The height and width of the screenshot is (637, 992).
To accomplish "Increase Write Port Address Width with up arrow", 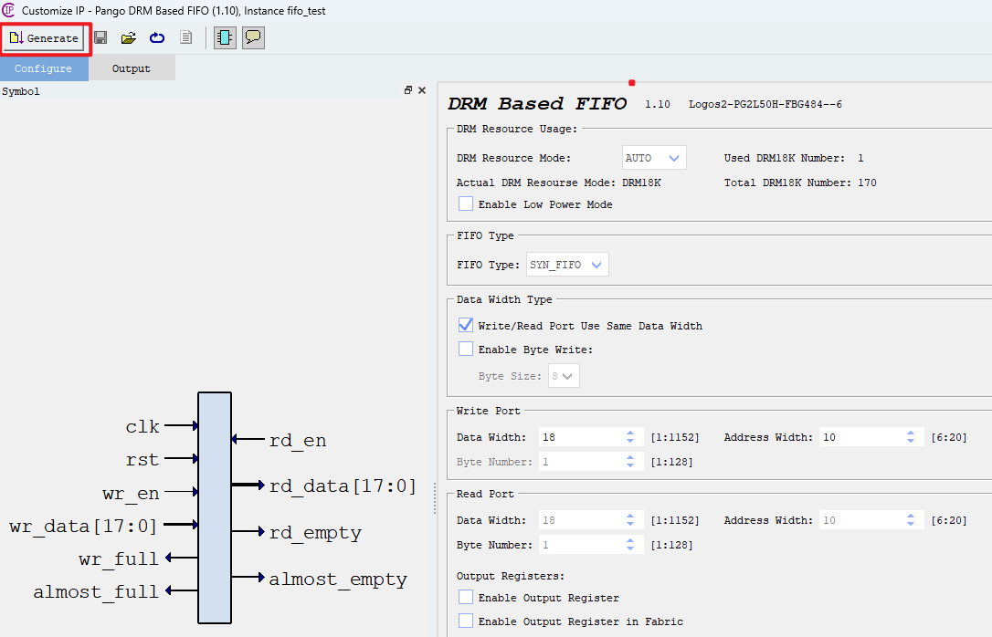I will 911,433.
